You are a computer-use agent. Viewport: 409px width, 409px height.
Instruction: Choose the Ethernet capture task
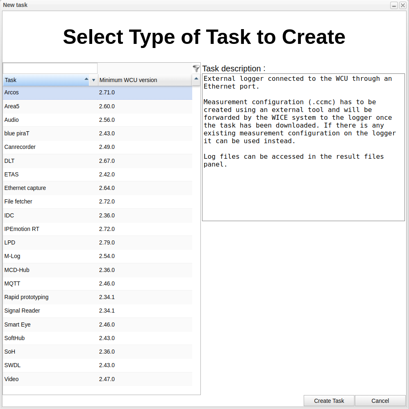click(97, 188)
